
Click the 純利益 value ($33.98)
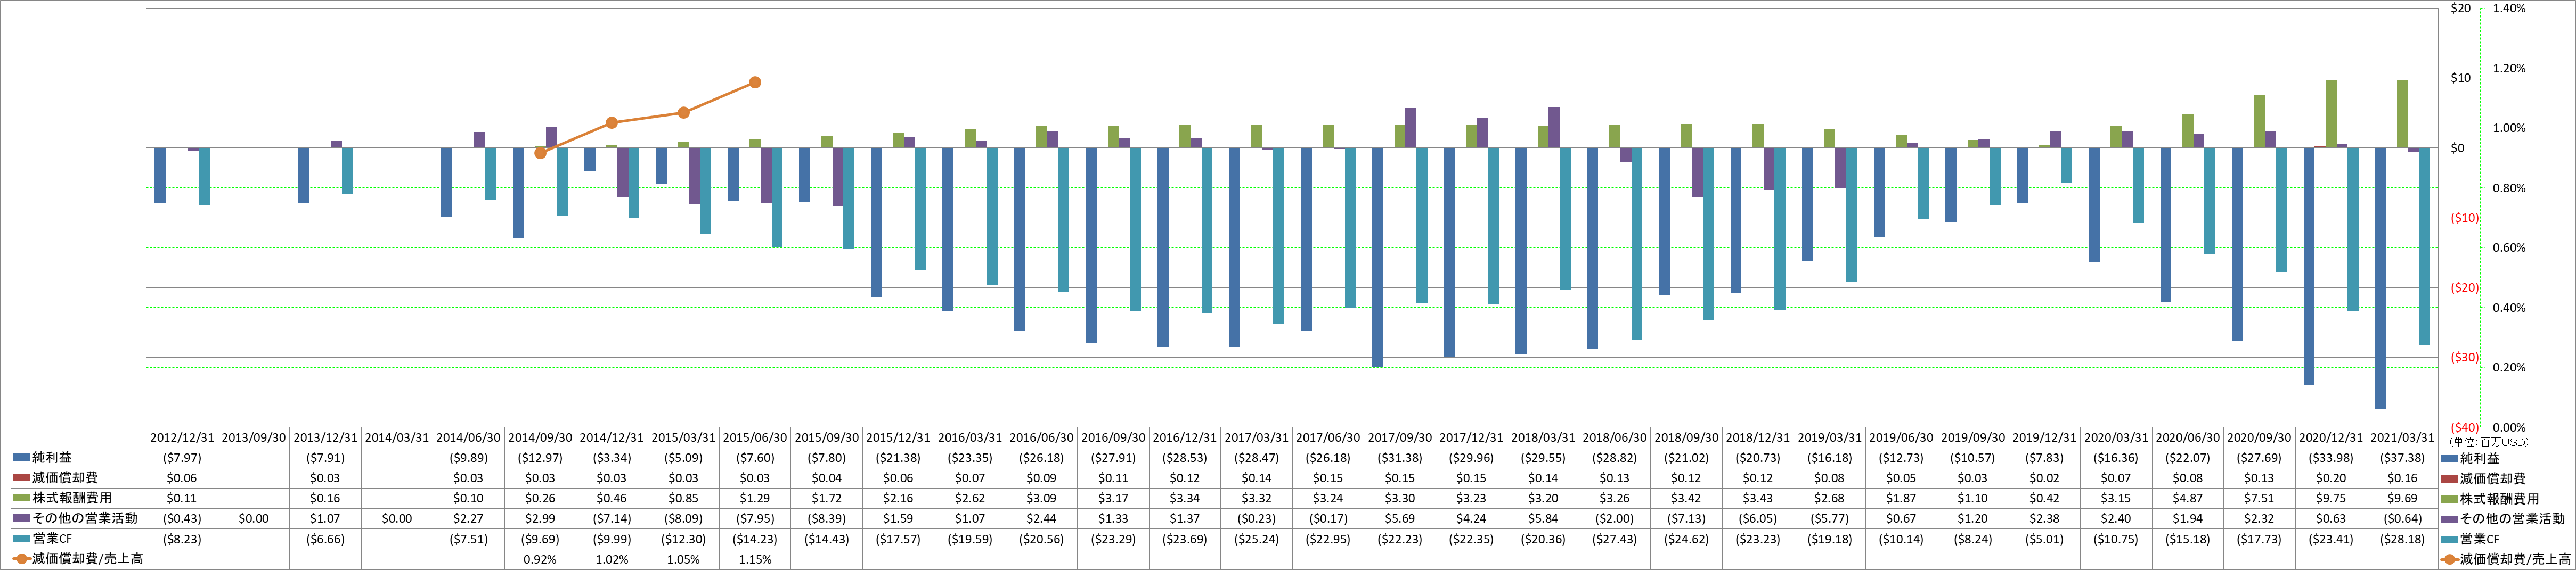point(2331,458)
